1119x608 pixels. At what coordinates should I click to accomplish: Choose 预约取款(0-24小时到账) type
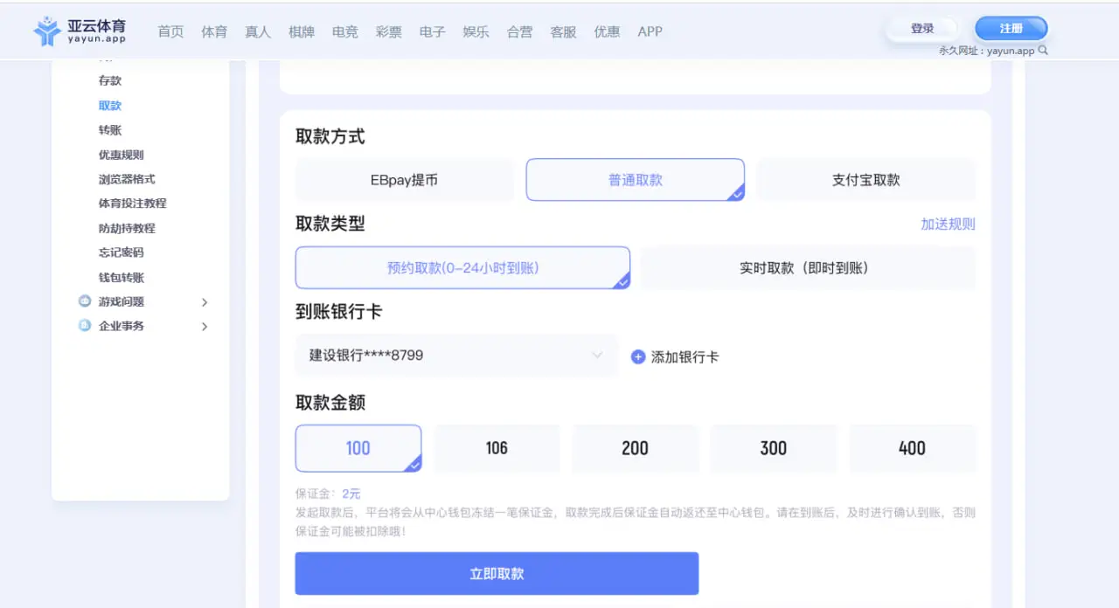(462, 268)
